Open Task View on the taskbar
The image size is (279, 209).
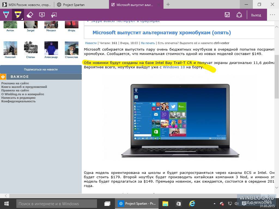(x=107, y=204)
